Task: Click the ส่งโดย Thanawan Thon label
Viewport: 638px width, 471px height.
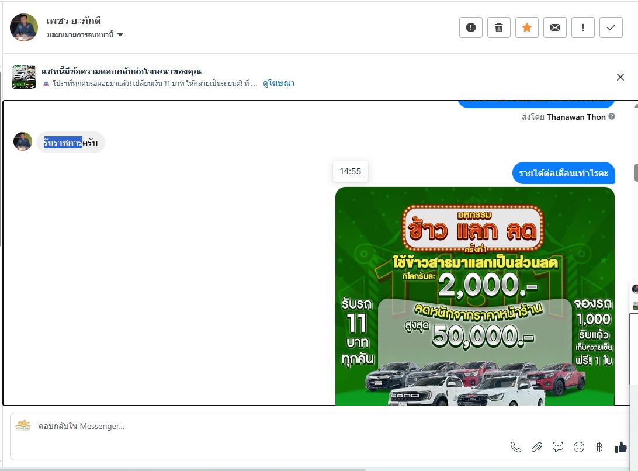Action: (564, 117)
